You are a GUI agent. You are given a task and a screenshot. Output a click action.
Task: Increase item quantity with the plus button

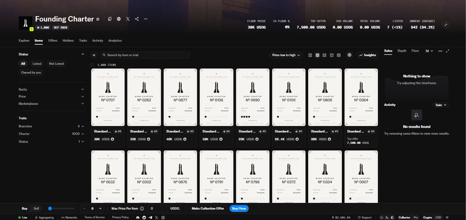100,209
